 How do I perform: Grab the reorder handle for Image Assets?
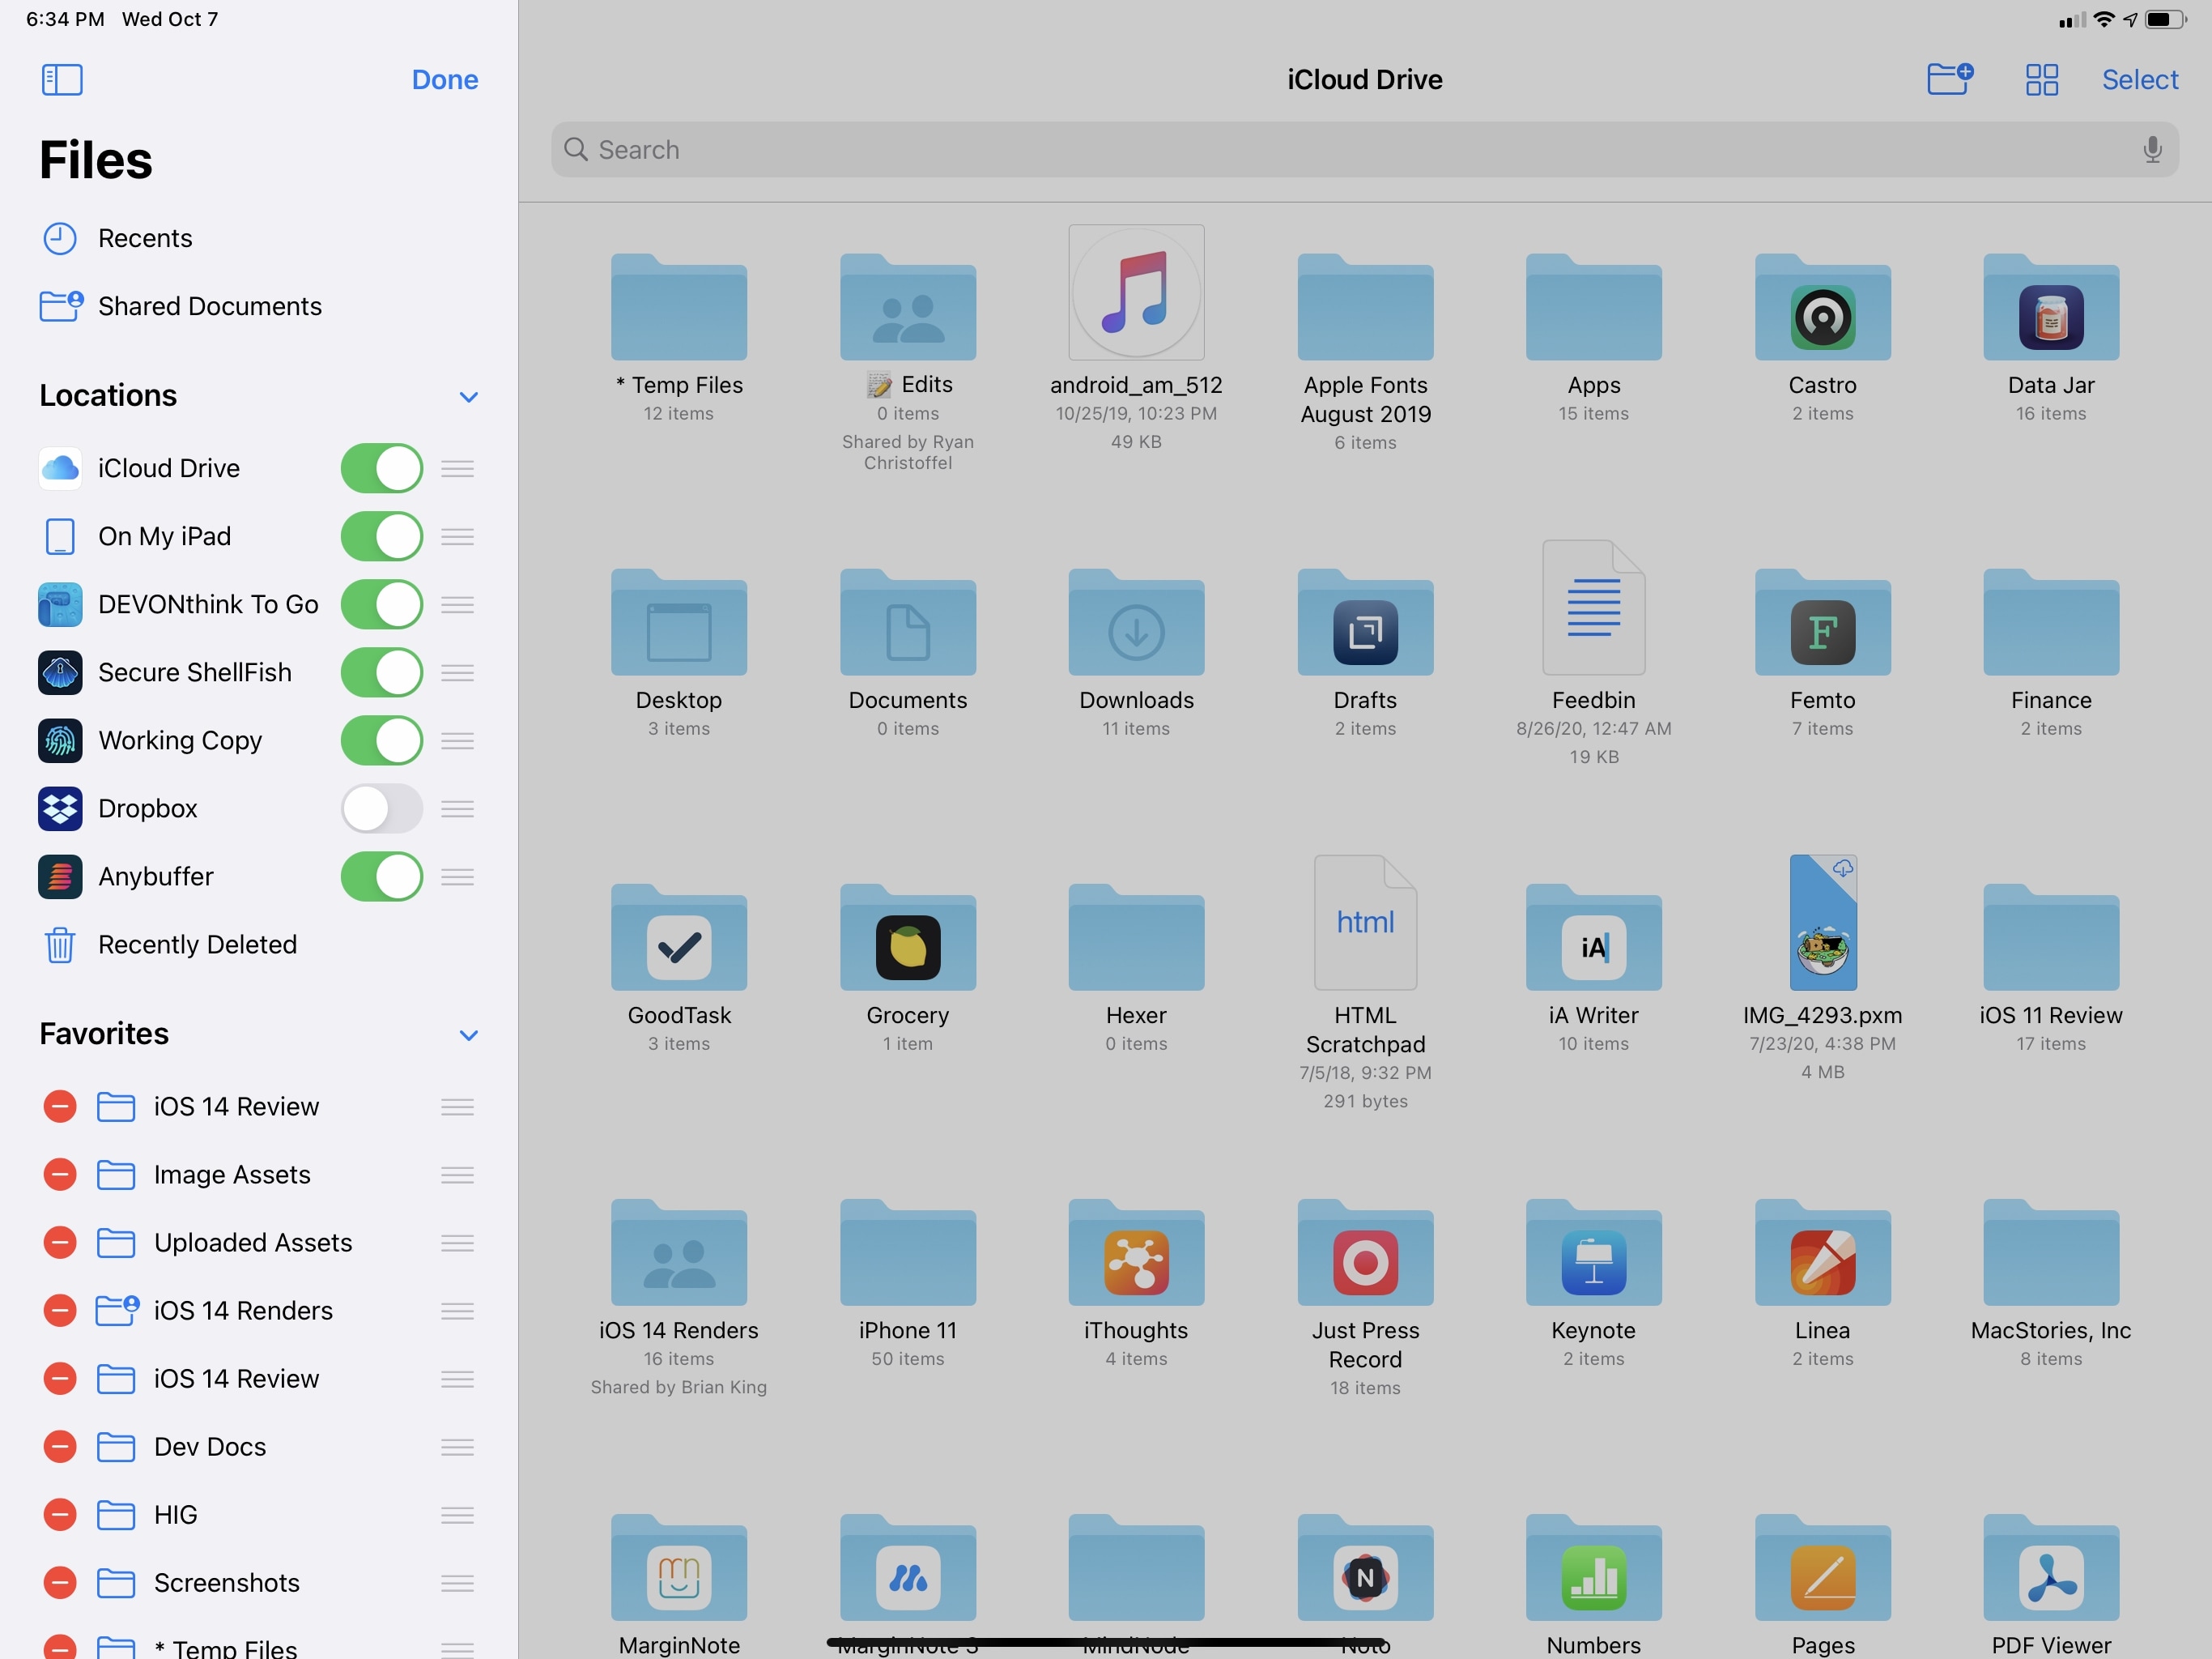[457, 1175]
